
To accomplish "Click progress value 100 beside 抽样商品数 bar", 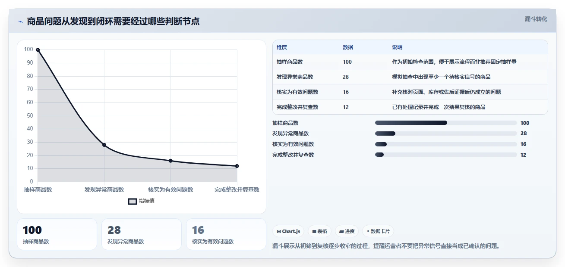I will pos(525,123).
